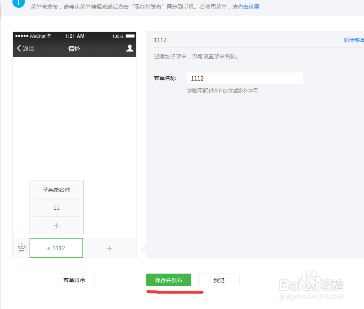The width and height of the screenshot is (364, 309).
Task: Select submenu item '子菜单名称'
Action: pyautogui.click(x=56, y=190)
